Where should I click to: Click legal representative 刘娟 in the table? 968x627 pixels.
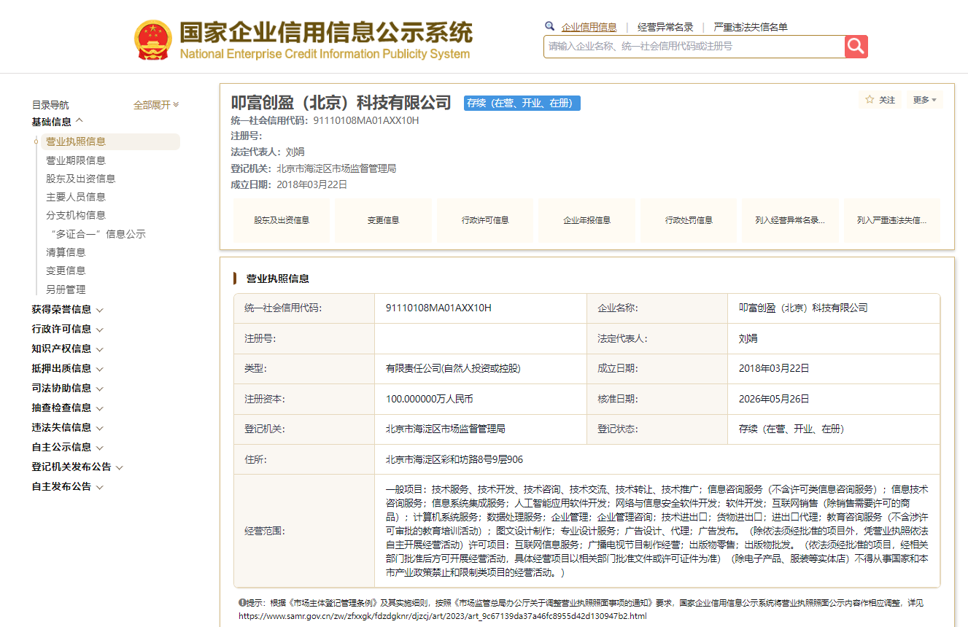(x=748, y=338)
